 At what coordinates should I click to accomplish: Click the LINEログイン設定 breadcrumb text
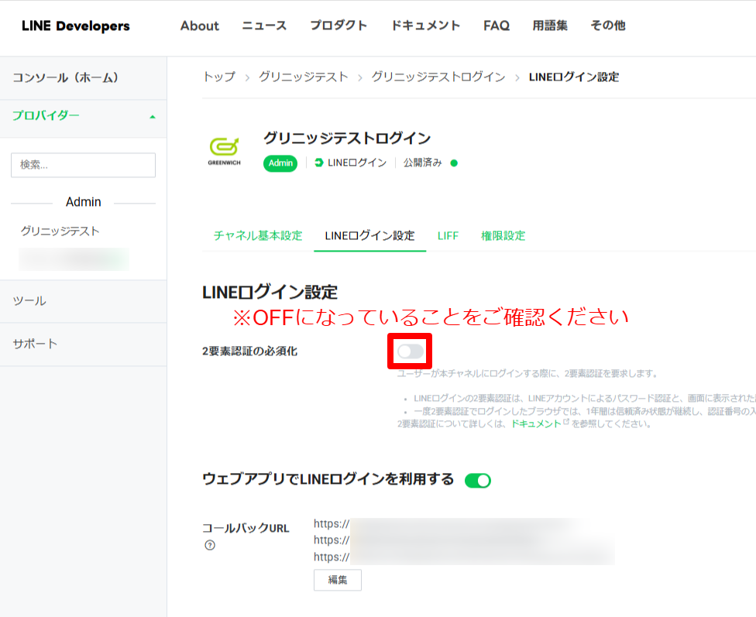point(574,77)
